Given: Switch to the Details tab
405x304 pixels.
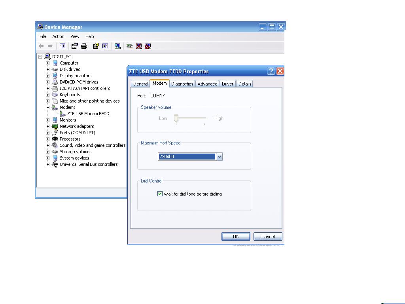Looking at the screenshot, I should point(245,84).
